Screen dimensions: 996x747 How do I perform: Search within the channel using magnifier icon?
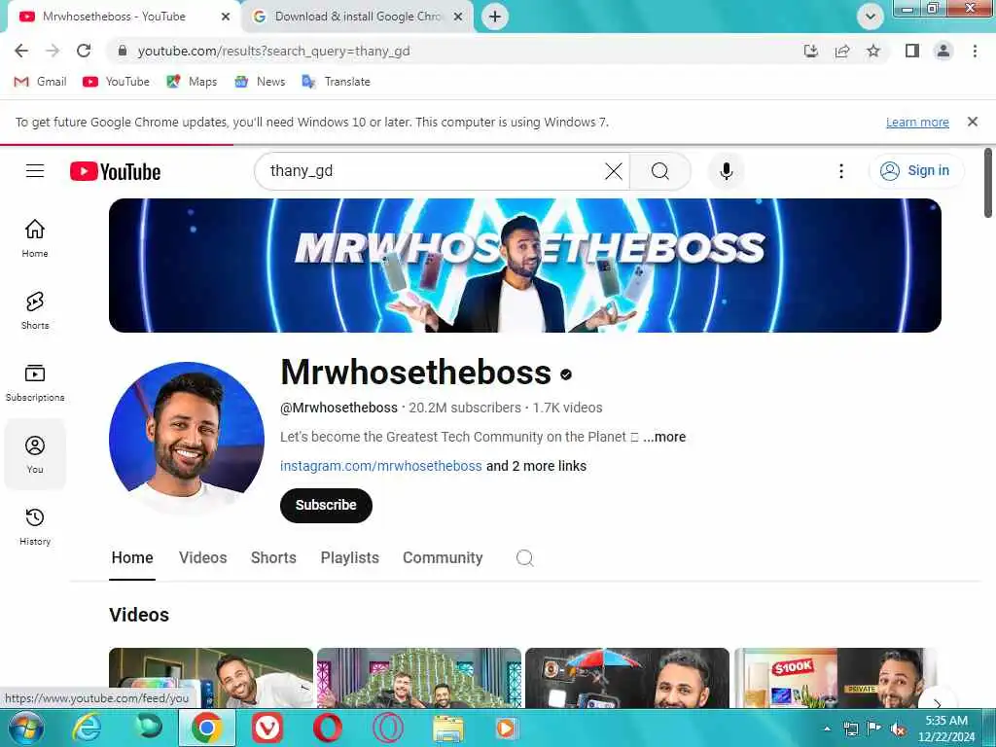click(x=524, y=557)
